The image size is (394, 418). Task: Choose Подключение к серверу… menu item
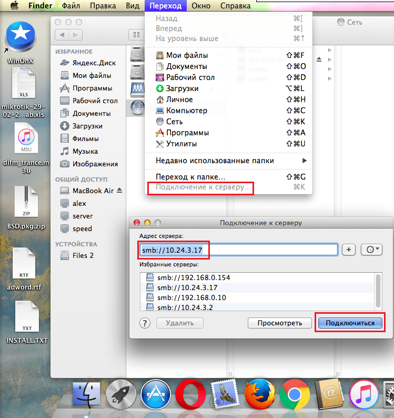tap(229, 187)
